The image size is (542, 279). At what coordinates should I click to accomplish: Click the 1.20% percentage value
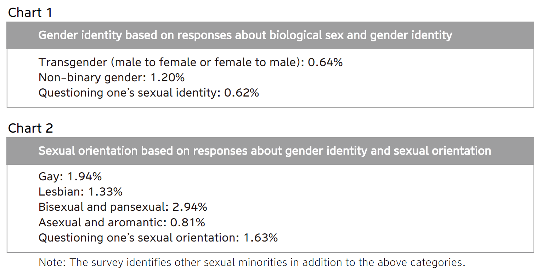(x=167, y=77)
